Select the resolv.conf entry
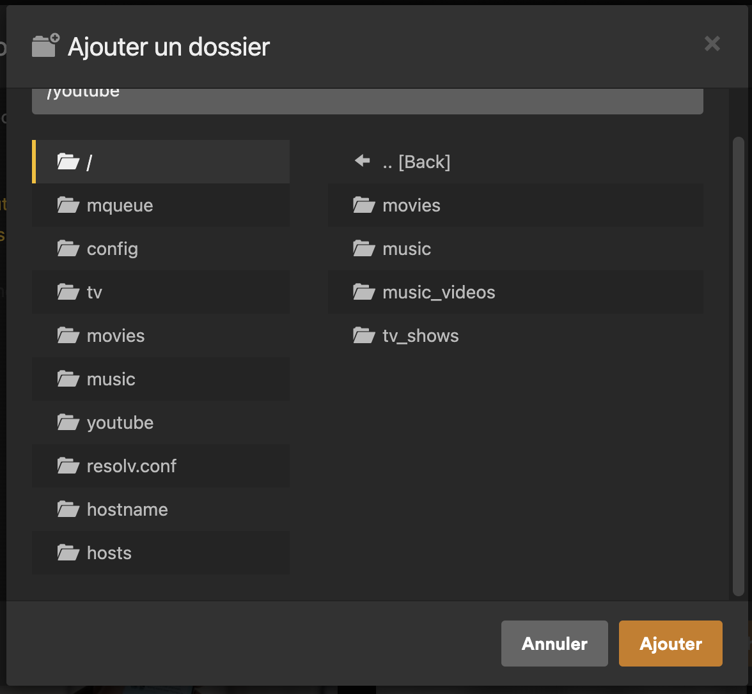 [131, 466]
